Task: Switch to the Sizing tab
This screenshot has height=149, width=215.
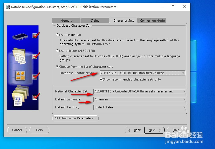Action: pyautogui.click(x=95, y=20)
